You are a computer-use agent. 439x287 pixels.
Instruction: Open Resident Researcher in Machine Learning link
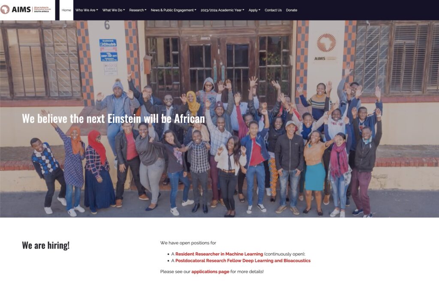tap(219, 254)
